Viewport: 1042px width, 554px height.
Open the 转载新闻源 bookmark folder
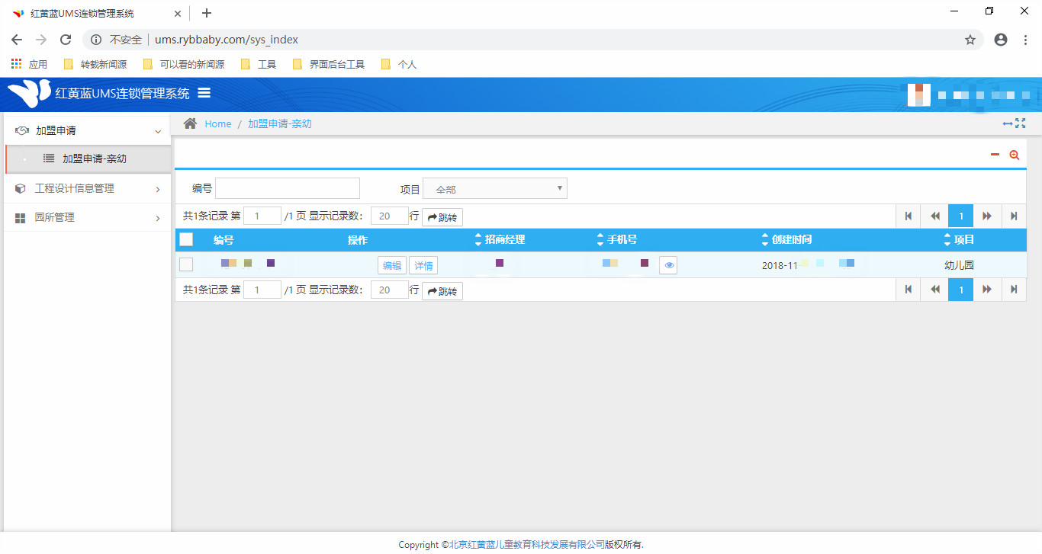[x=95, y=65]
